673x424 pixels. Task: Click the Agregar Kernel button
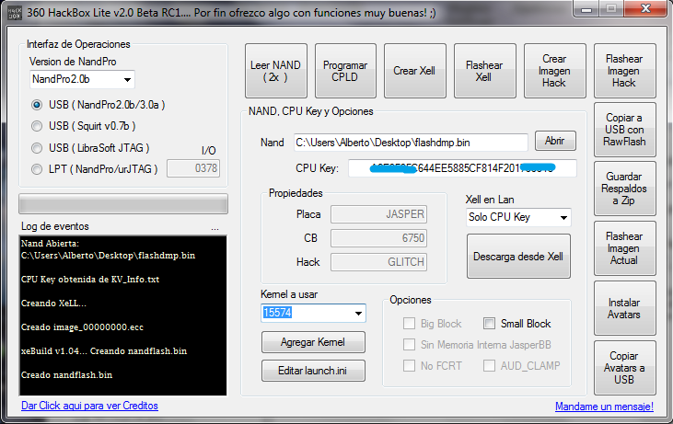(313, 342)
